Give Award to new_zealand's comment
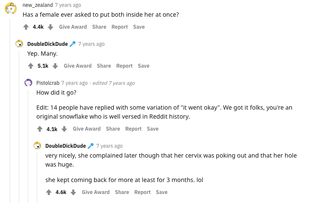 tap(73, 27)
